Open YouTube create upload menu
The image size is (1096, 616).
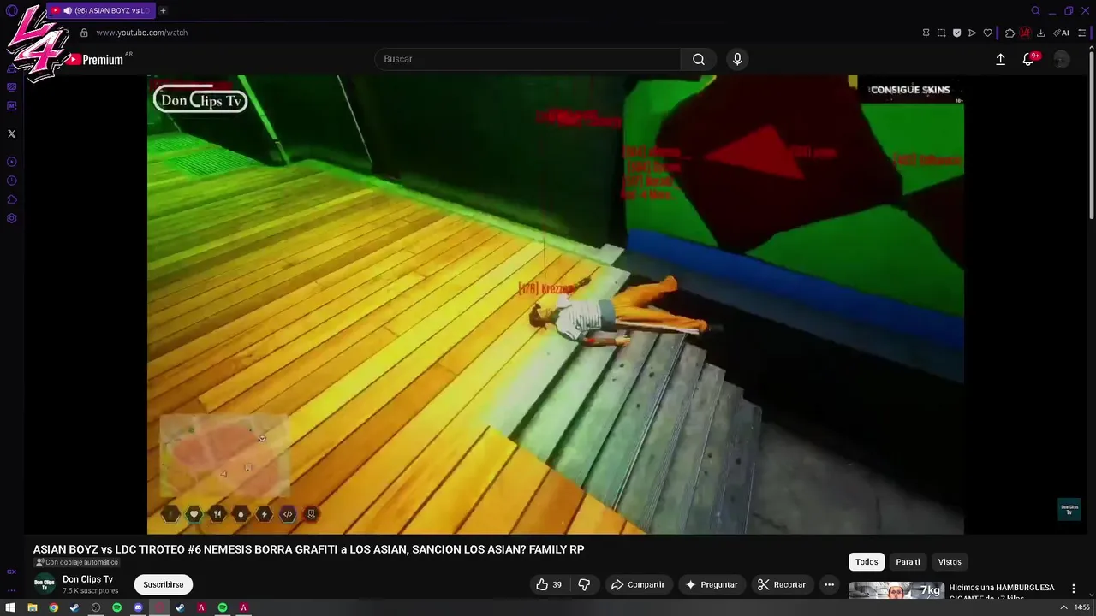1000,59
